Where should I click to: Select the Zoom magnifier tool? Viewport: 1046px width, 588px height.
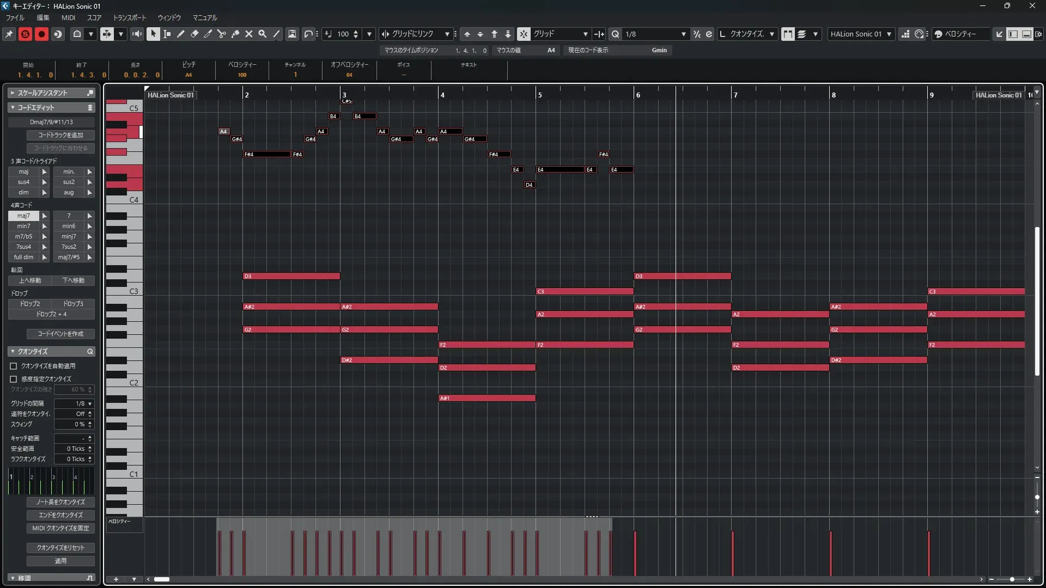262,34
